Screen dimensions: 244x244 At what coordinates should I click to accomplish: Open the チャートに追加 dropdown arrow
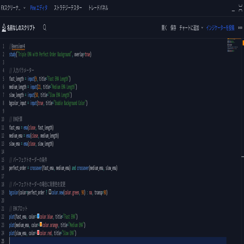click(x=202, y=28)
